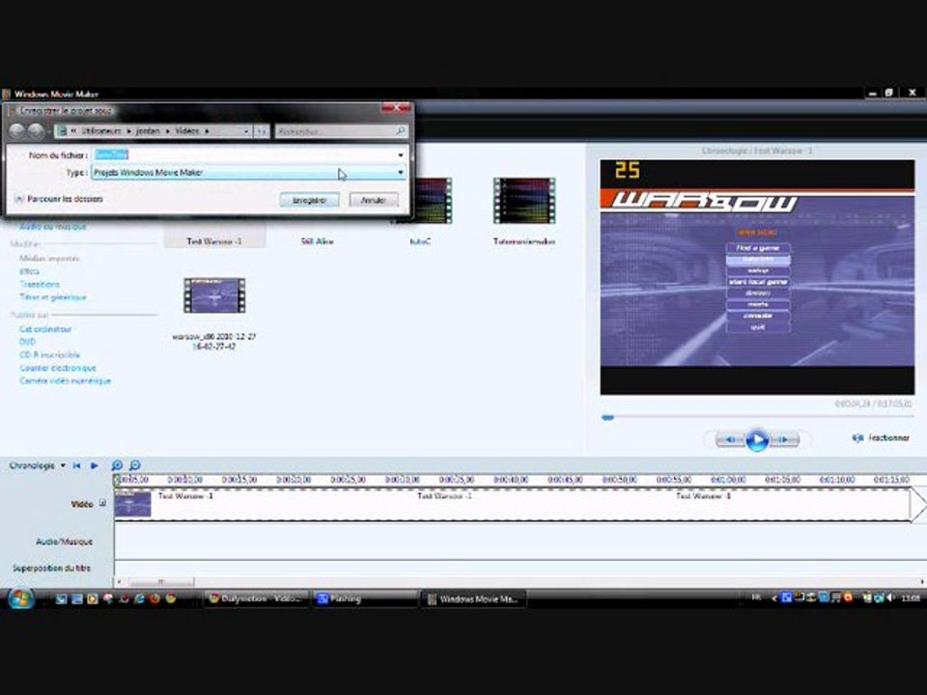Select the warsow_x86 clip thumbnail
This screenshot has height=695, width=927.
click(x=214, y=295)
